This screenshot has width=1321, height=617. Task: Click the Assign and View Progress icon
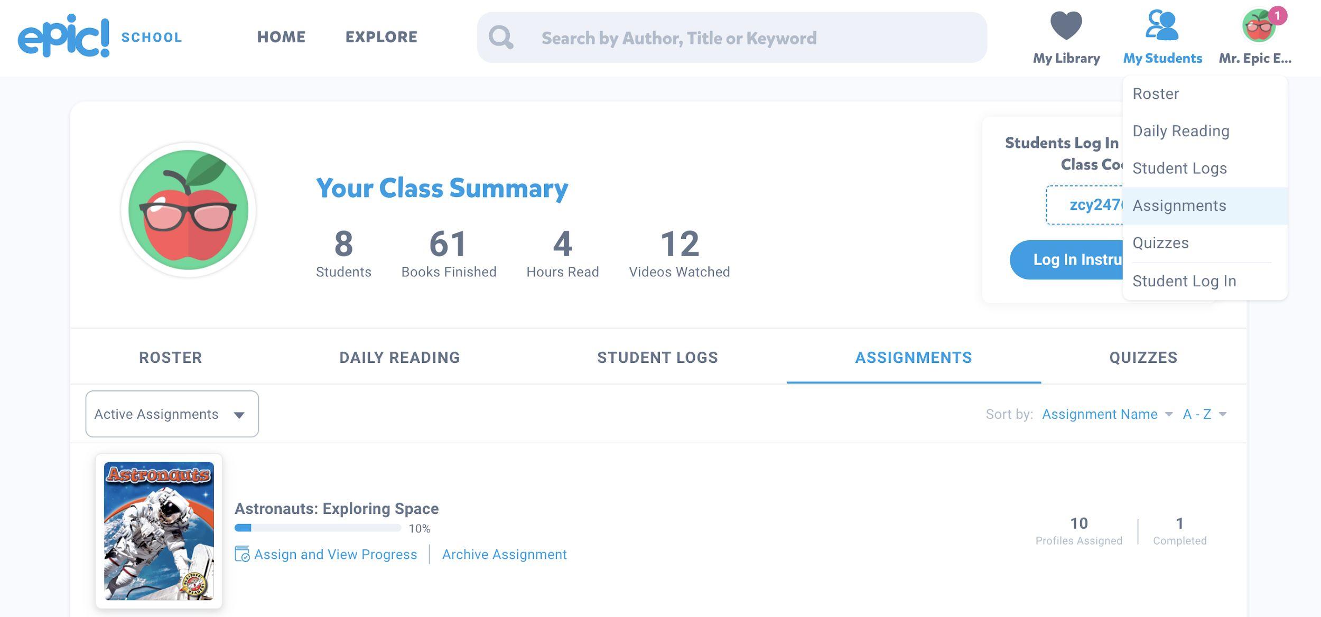click(242, 554)
